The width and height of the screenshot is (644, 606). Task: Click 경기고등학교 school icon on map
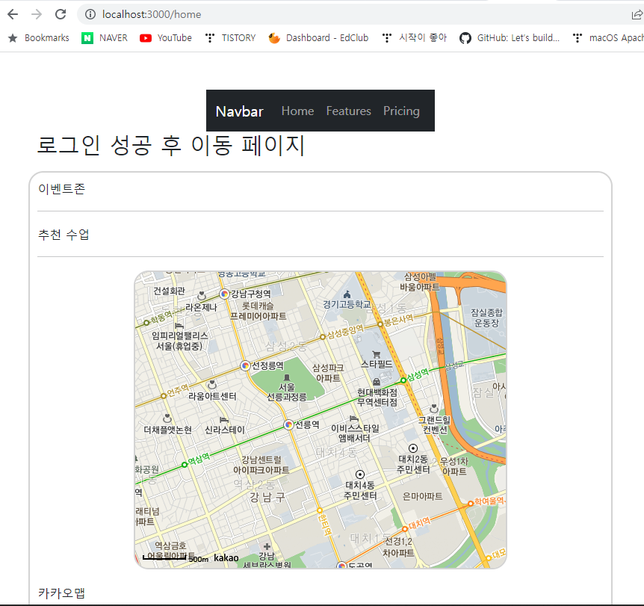(x=347, y=294)
